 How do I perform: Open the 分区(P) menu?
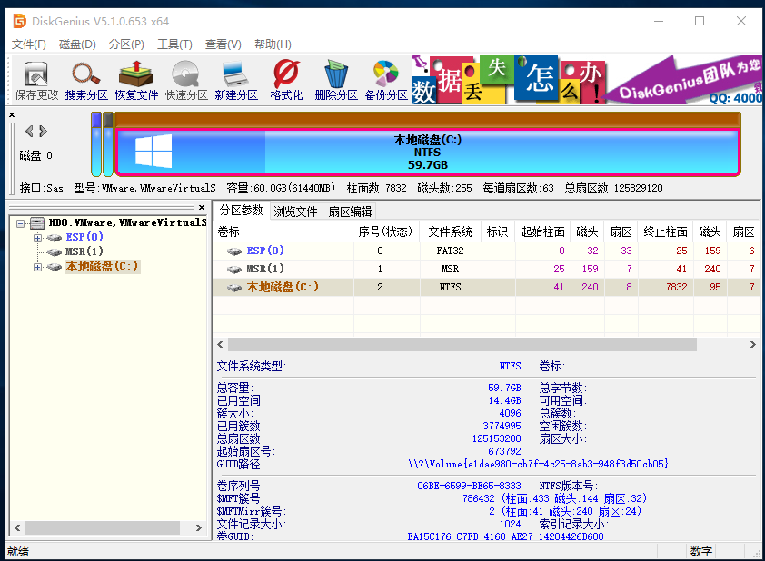coord(126,44)
